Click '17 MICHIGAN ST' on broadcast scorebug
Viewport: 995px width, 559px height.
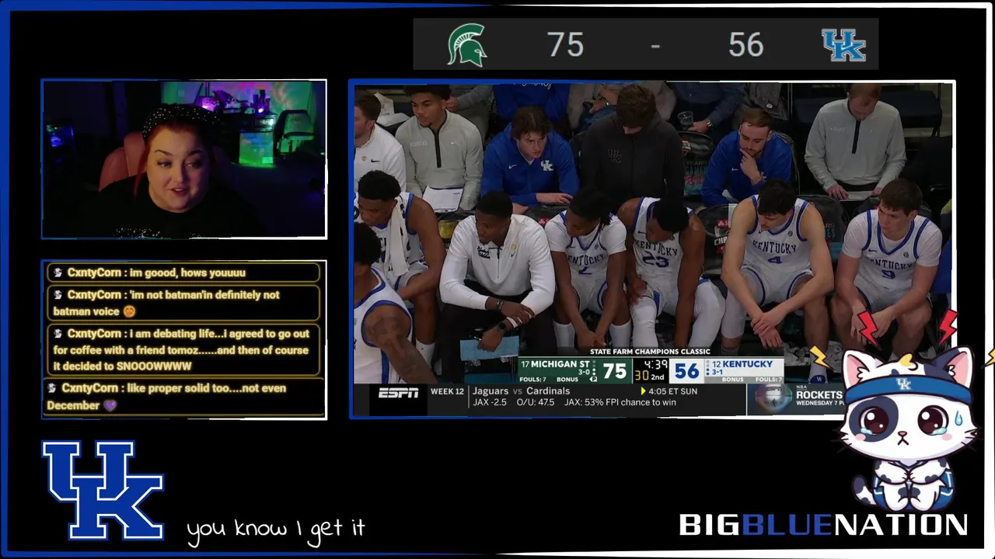[x=555, y=364]
